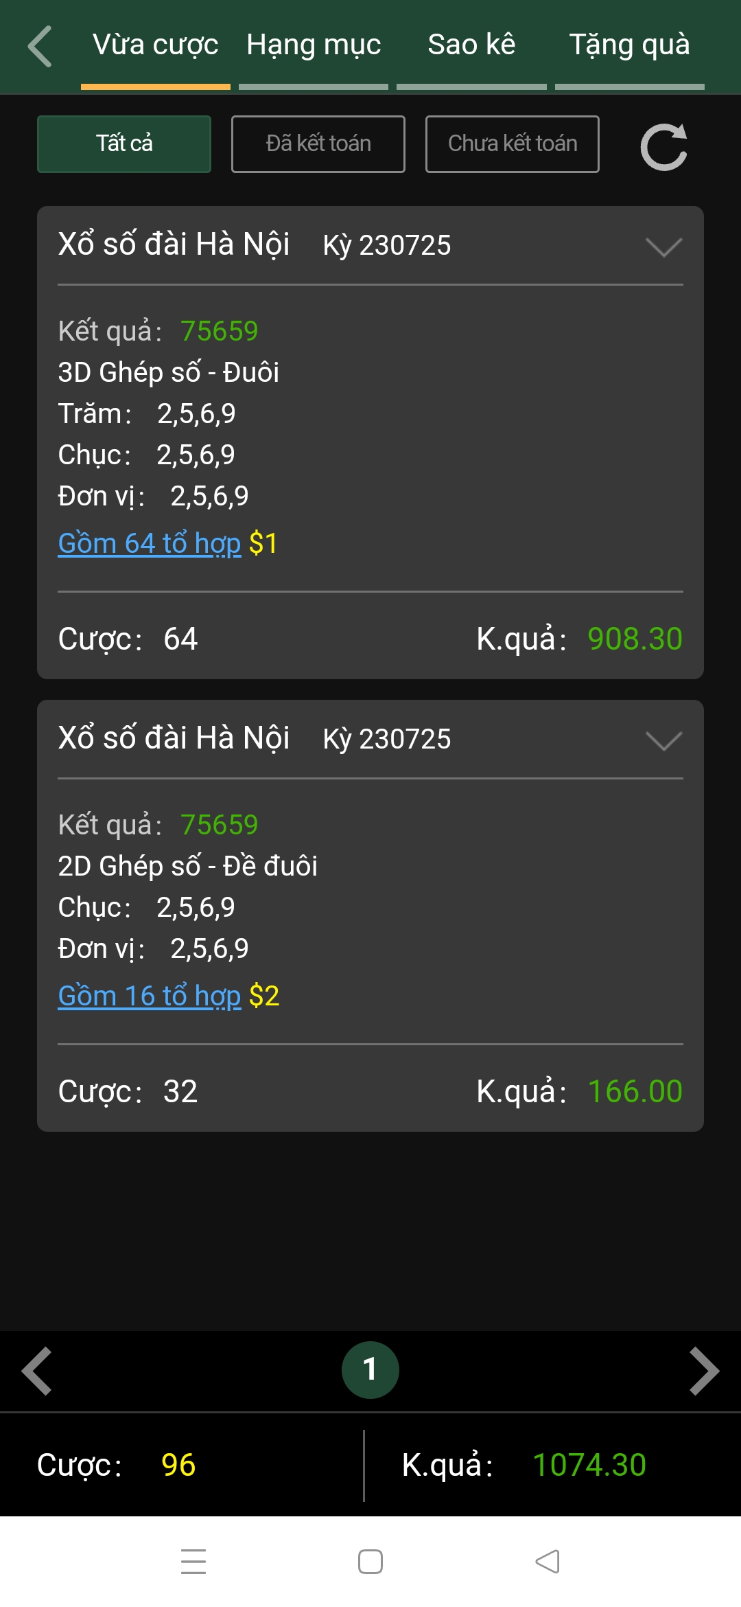741x1607 pixels.
Task: Select the Tất cả filter
Action: tap(124, 144)
